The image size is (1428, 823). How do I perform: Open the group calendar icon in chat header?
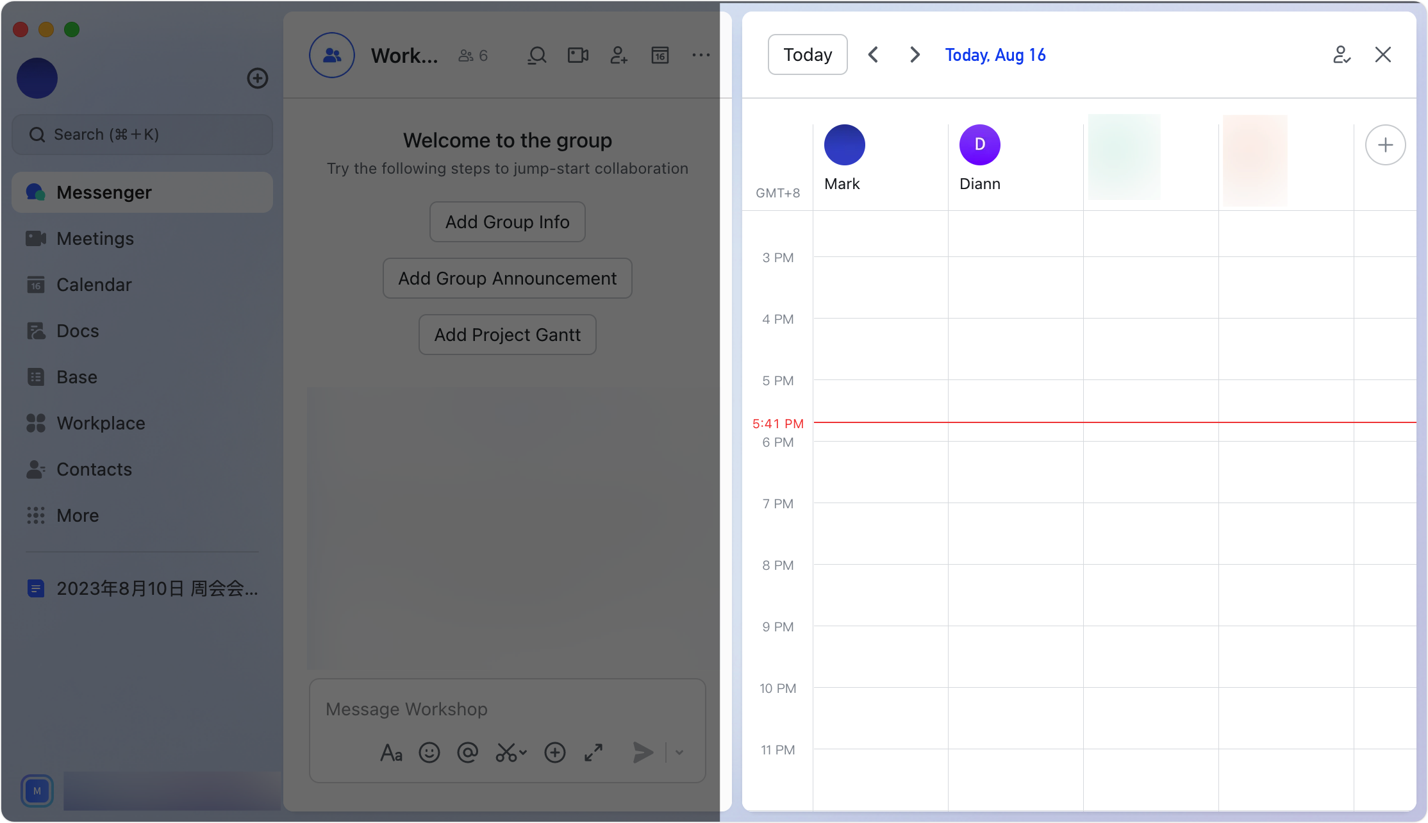click(x=660, y=56)
